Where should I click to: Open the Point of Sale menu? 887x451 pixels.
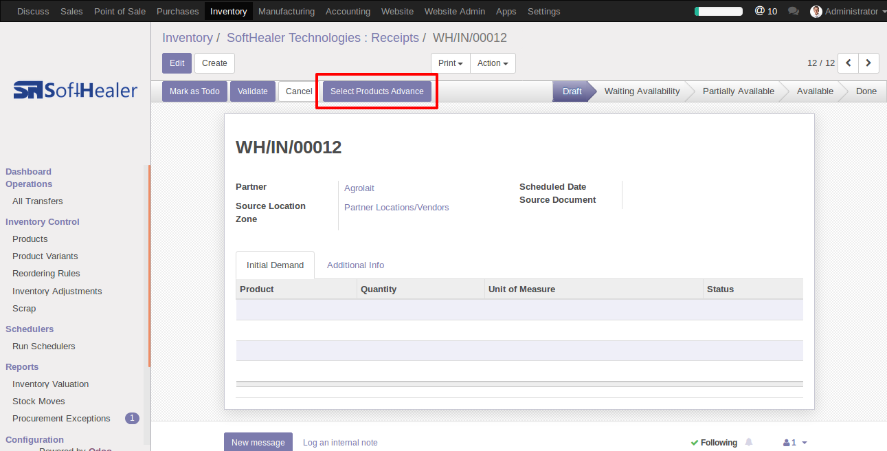click(x=120, y=11)
